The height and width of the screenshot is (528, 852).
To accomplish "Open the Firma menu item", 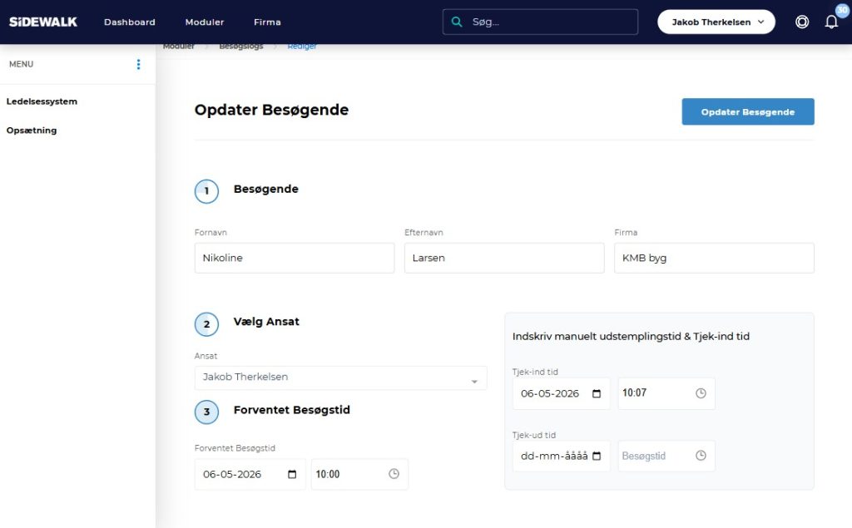I will 267,22.
